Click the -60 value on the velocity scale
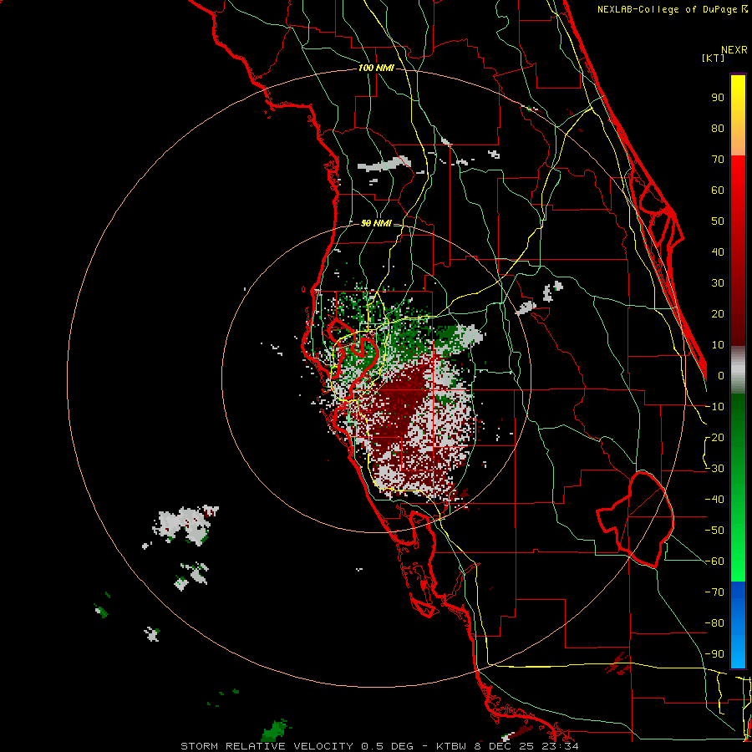This screenshot has height=752, width=752. click(714, 561)
